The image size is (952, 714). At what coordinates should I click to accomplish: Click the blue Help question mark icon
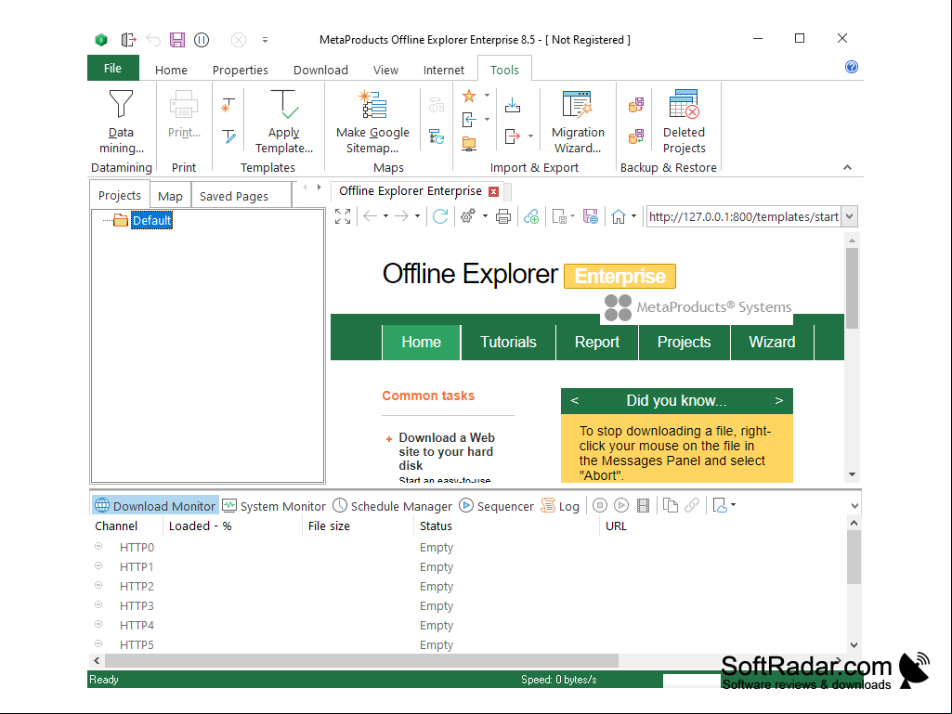851,67
